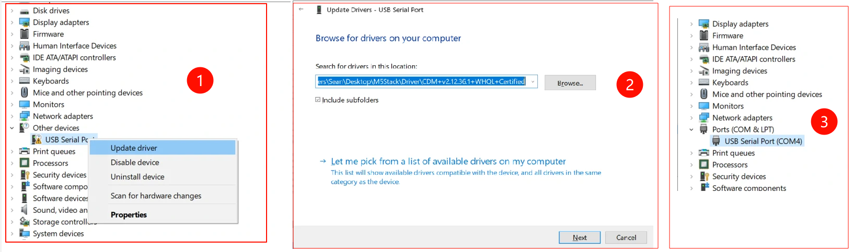
Task: Click the back arrow in Update Drivers dialog
Action: click(x=301, y=9)
